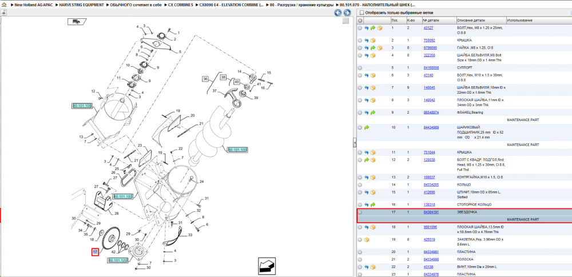Toggle the selection circle for part 84334205
The width and height of the screenshot is (572, 277).
tap(360, 185)
